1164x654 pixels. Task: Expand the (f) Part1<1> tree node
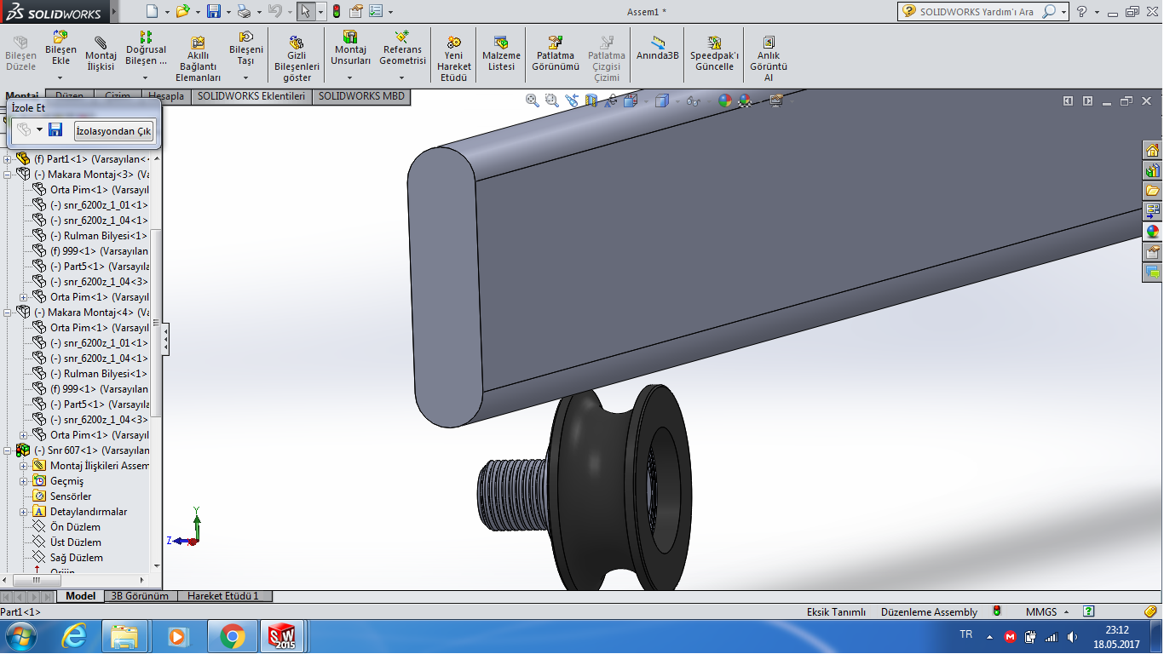tap(8, 159)
